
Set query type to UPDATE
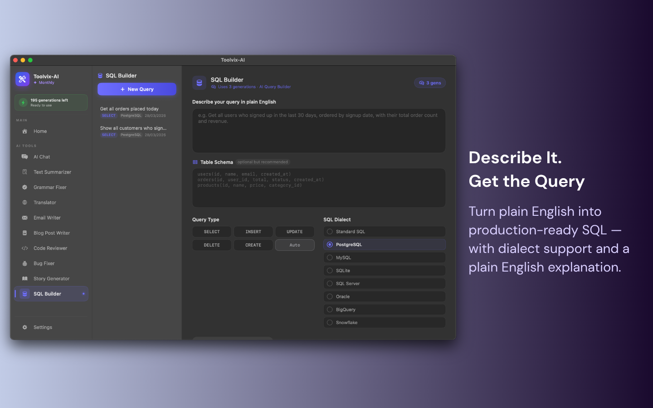coord(295,232)
